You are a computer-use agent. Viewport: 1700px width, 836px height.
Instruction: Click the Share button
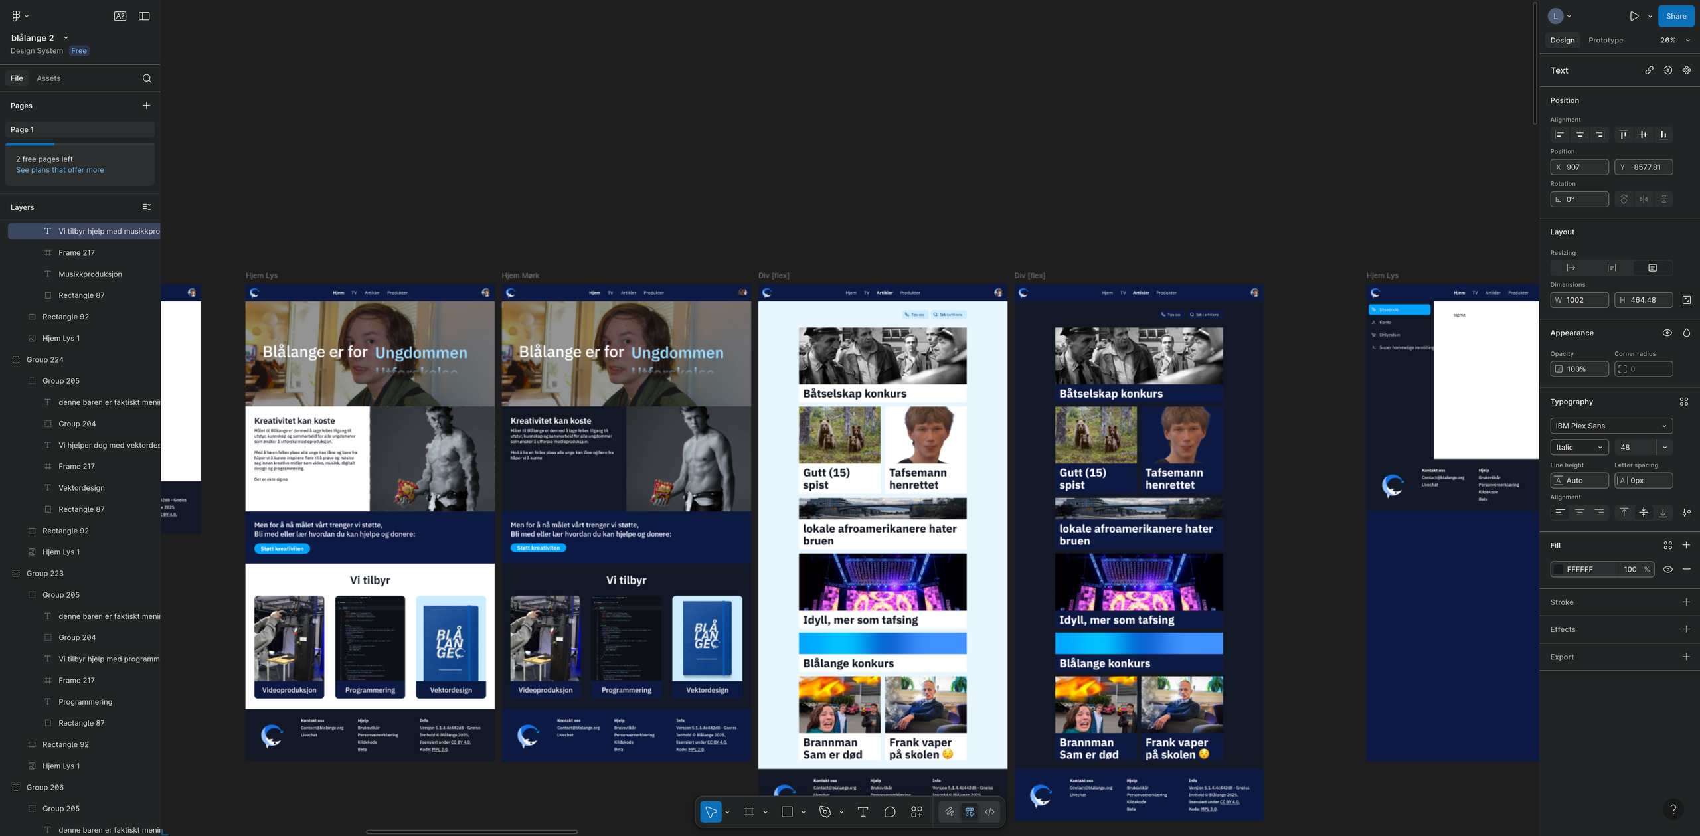(1675, 16)
